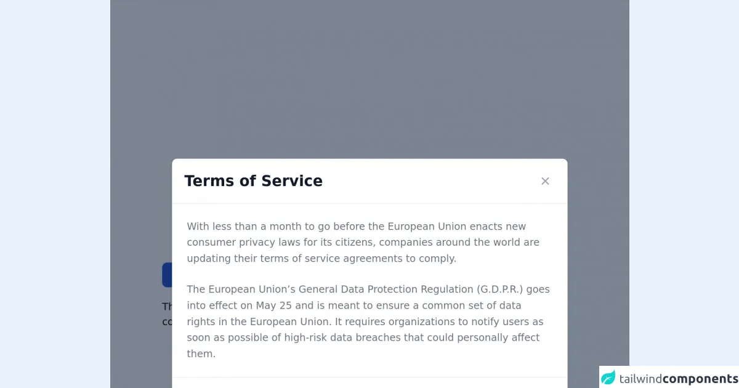Select the "Terms of Service" heading
Viewport: 739px width, 388px height.
pyautogui.click(x=253, y=181)
